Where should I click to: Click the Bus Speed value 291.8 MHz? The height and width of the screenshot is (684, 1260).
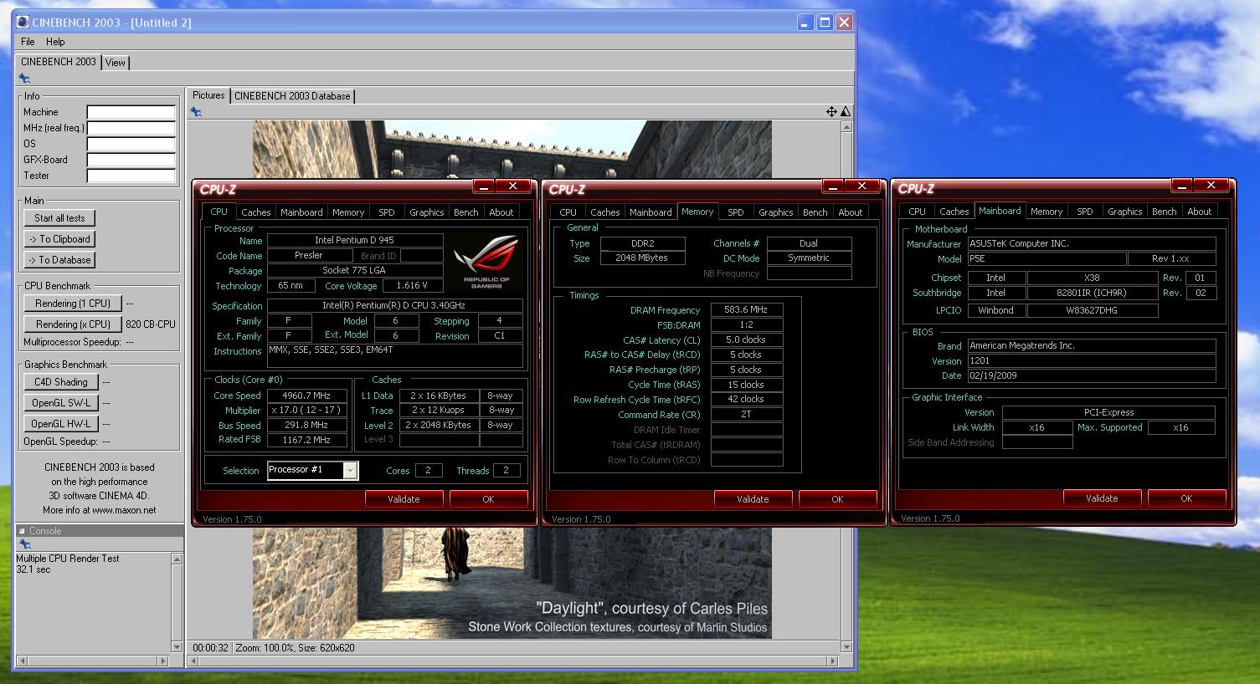pos(307,425)
